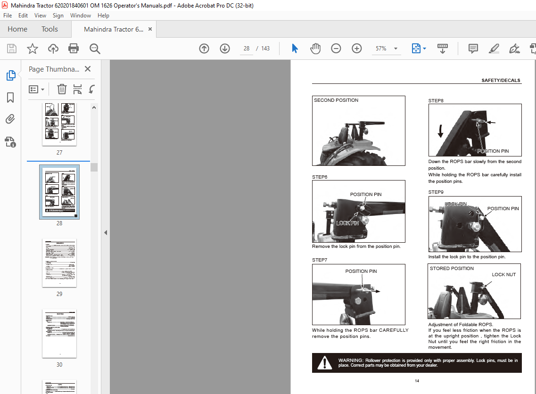Open the document info sidebar icon

click(10, 142)
